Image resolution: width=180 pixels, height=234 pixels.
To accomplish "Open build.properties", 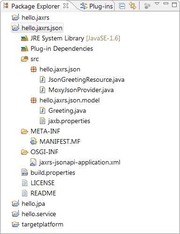I will [53, 173].
